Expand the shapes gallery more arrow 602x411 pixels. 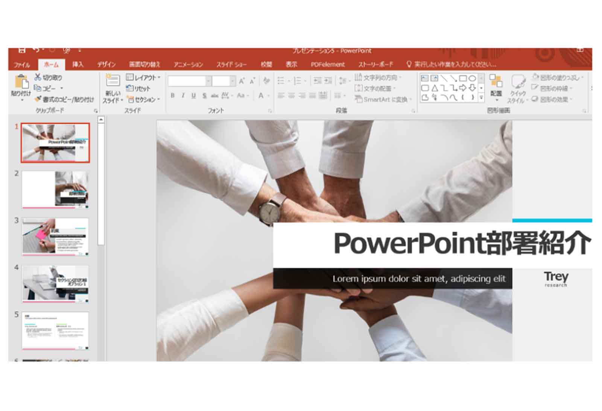[x=481, y=97]
